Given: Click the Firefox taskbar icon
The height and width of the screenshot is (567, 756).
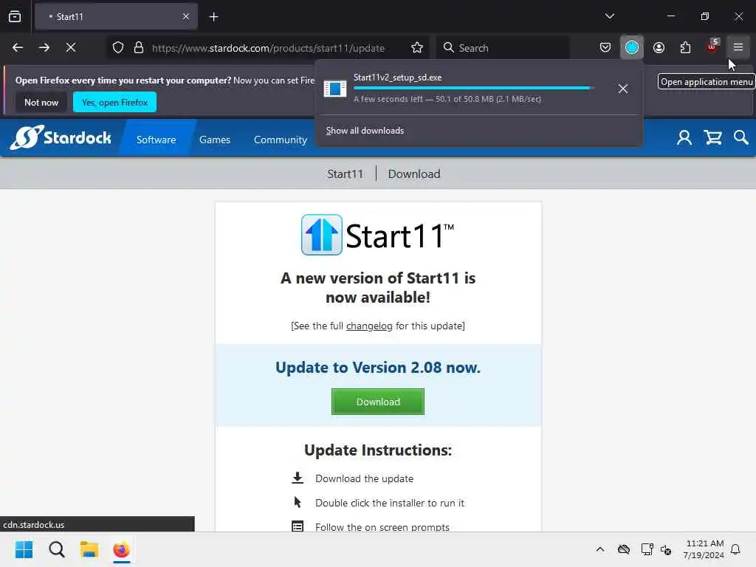Looking at the screenshot, I should click(122, 549).
